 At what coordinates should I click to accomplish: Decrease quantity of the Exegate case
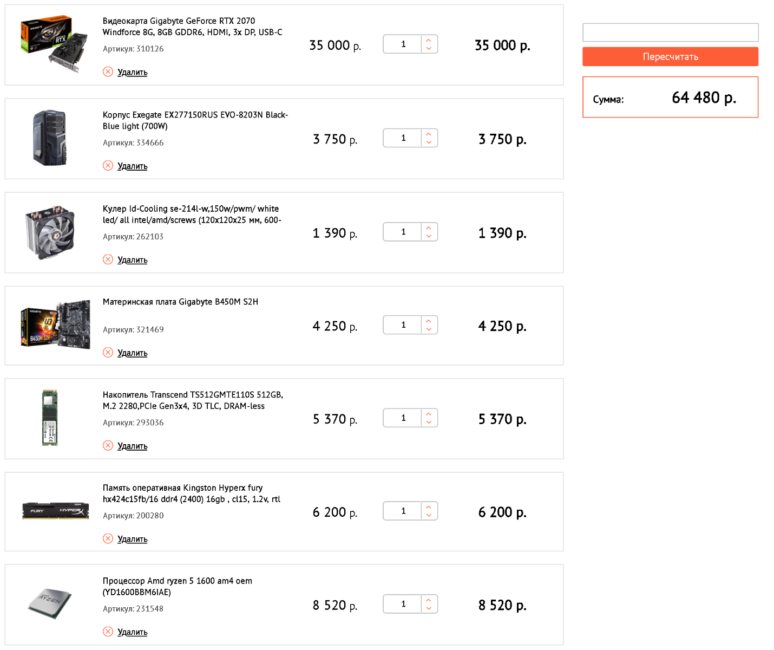[x=429, y=142]
